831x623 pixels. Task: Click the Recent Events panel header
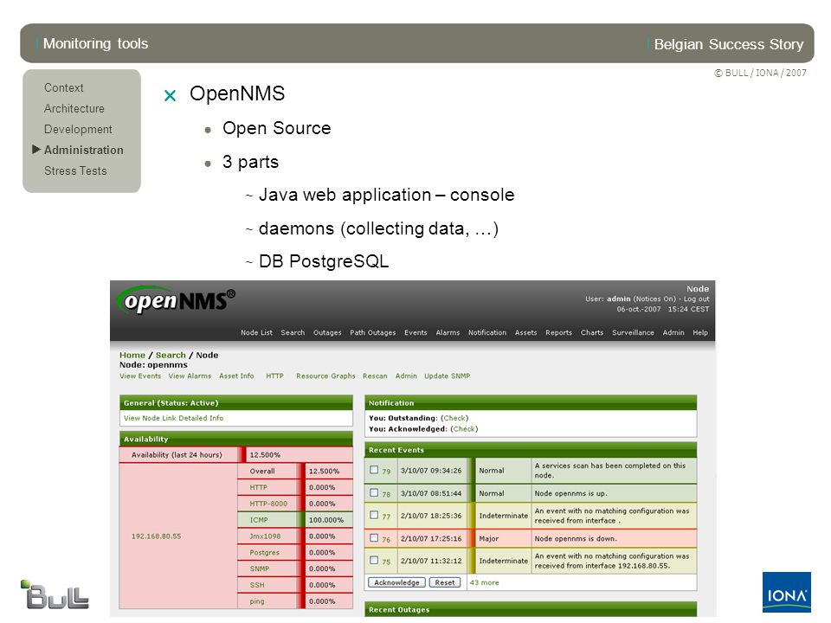pos(531,450)
